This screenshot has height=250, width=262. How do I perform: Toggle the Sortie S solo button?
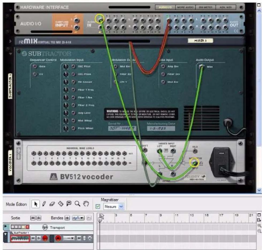39,218
